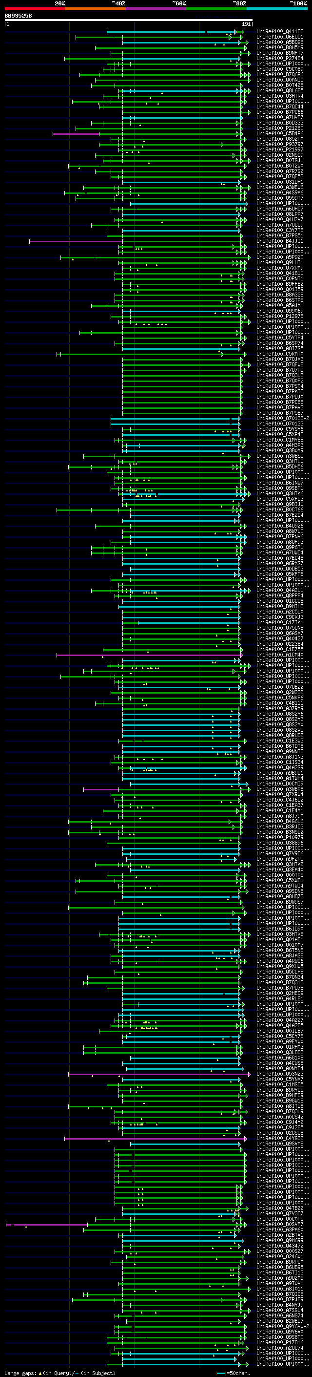The image size is (312, 1377).
Task: Select hit label UniRef100_B0T428
Action: [280, 85]
